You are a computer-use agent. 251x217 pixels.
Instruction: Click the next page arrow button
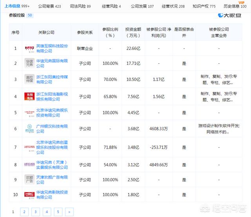[69, 212]
